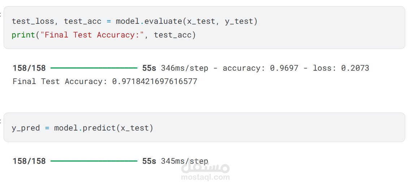Click the green evaluation progress bar
Image resolution: width=411 pixels, height=185 pixels.
point(94,68)
